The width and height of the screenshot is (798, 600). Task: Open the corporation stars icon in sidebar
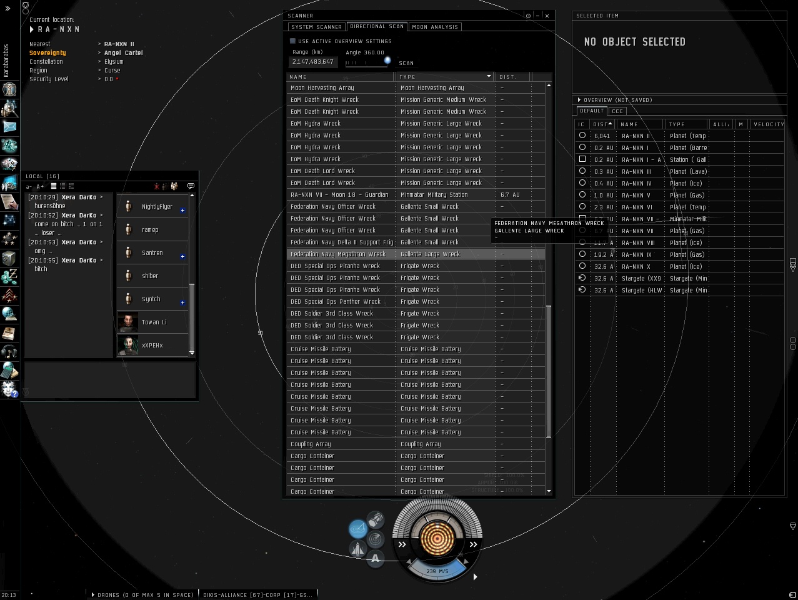click(x=9, y=239)
